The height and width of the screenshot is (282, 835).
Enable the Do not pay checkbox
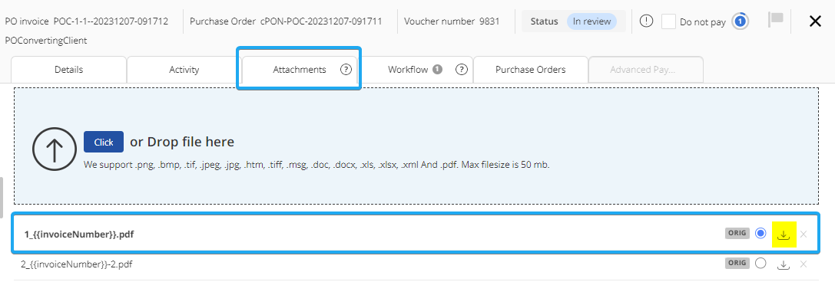(x=668, y=21)
